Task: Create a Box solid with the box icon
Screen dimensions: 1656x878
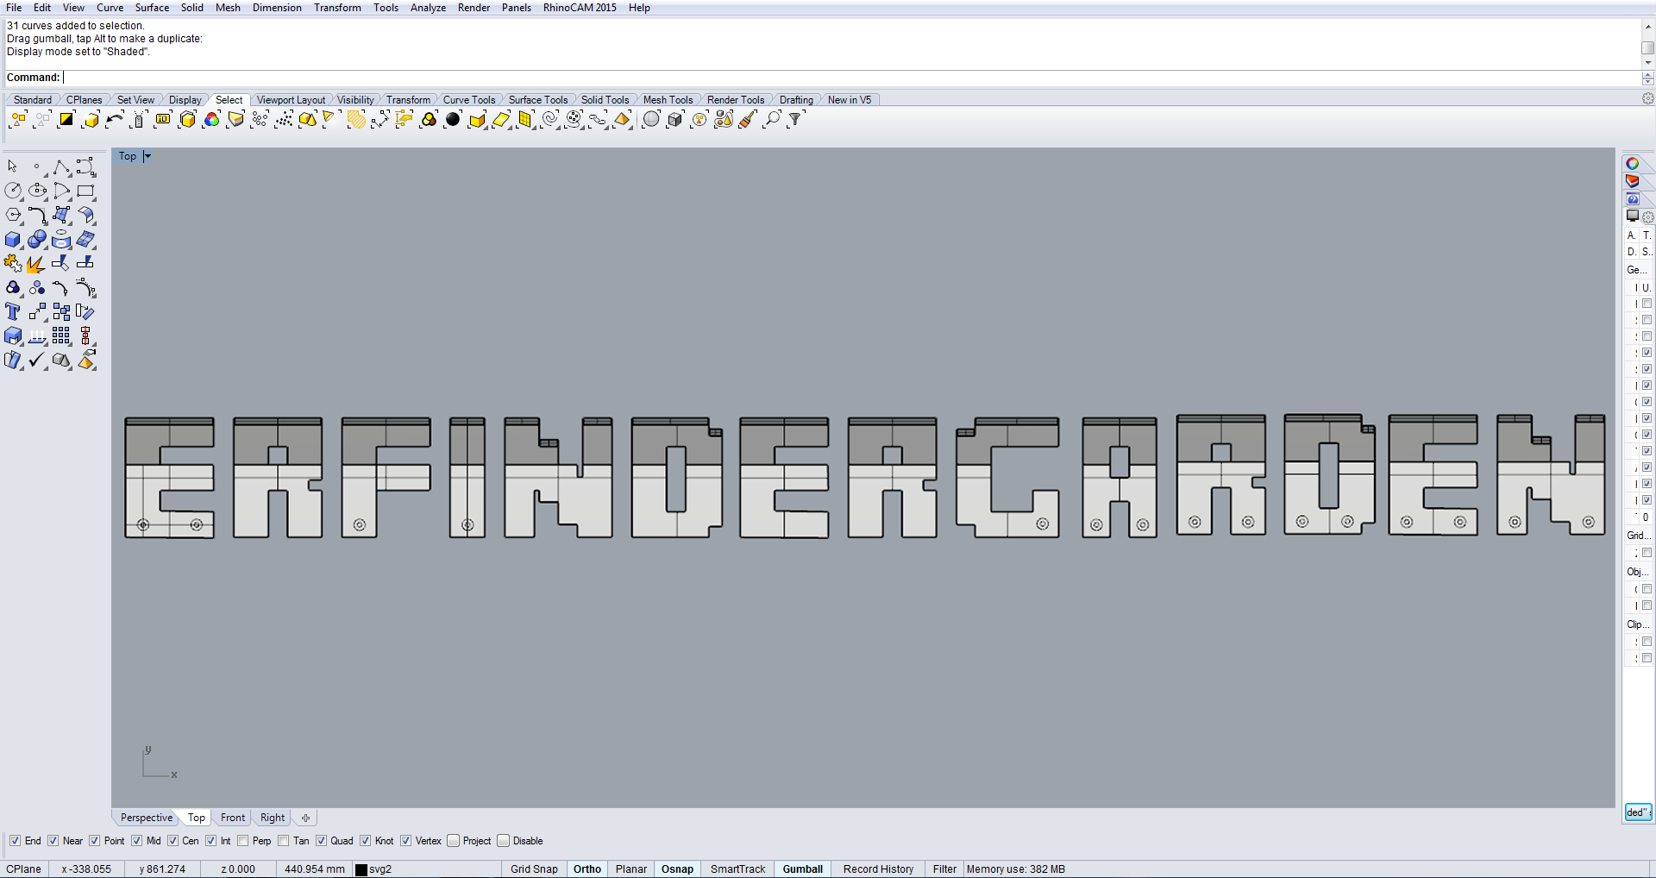Action: click(x=13, y=239)
